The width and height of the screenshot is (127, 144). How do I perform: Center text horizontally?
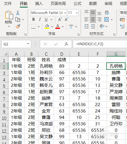click(93, 20)
